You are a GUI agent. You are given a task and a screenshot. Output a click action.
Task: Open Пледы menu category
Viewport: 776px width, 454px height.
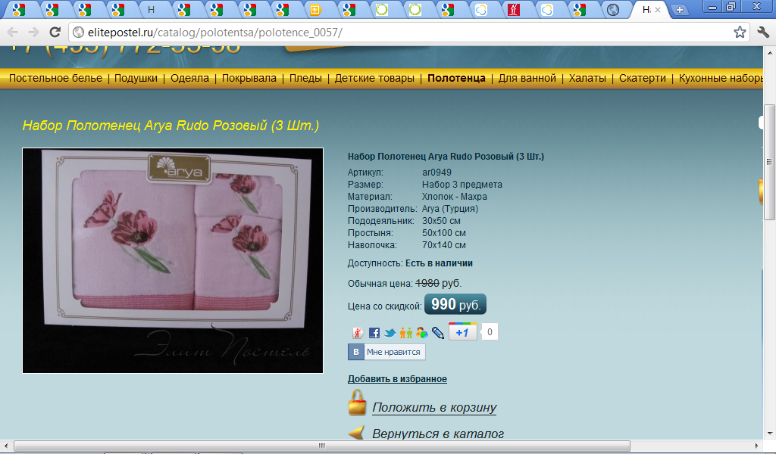(x=305, y=78)
